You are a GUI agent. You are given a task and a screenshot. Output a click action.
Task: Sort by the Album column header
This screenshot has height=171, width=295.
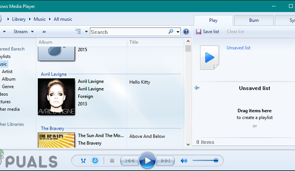point(82,42)
